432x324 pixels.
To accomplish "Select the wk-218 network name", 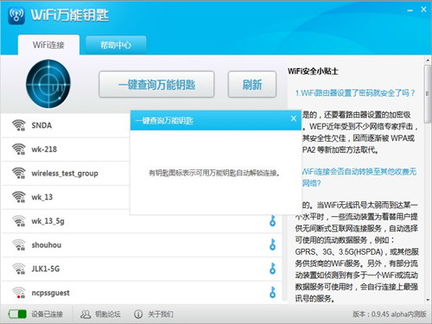I will (44, 149).
